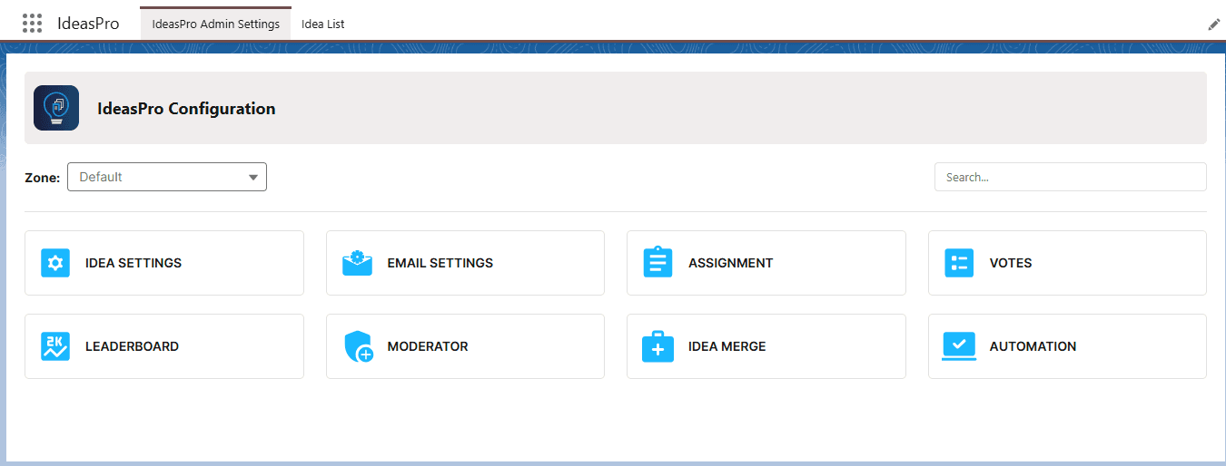
Task: Click the Email Settings envelope icon
Action: point(357,263)
